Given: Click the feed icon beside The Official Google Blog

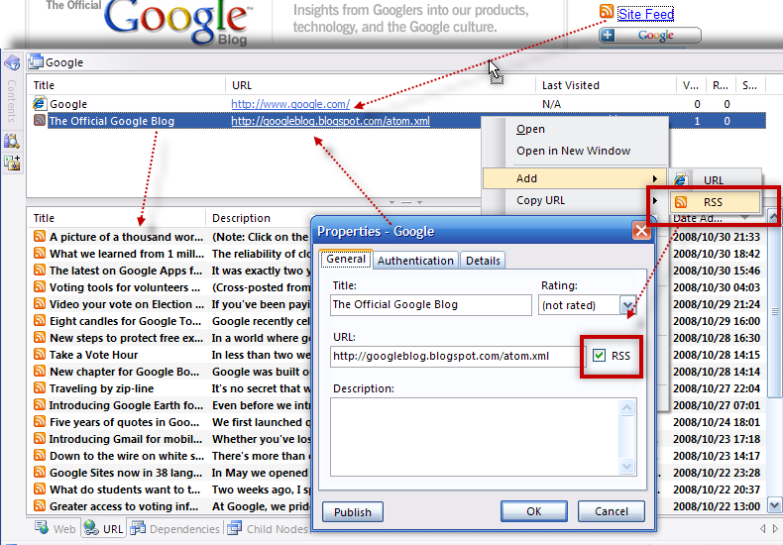Looking at the screenshot, I should [x=40, y=120].
